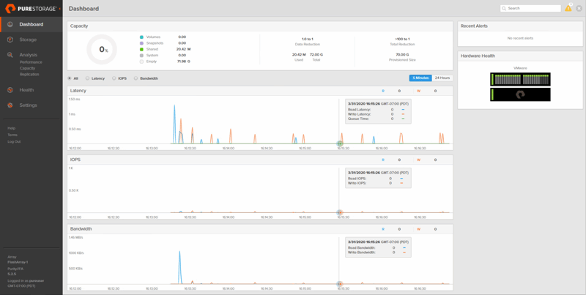Select the Bandwidth radio button
The width and height of the screenshot is (586, 295).
pos(136,78)
